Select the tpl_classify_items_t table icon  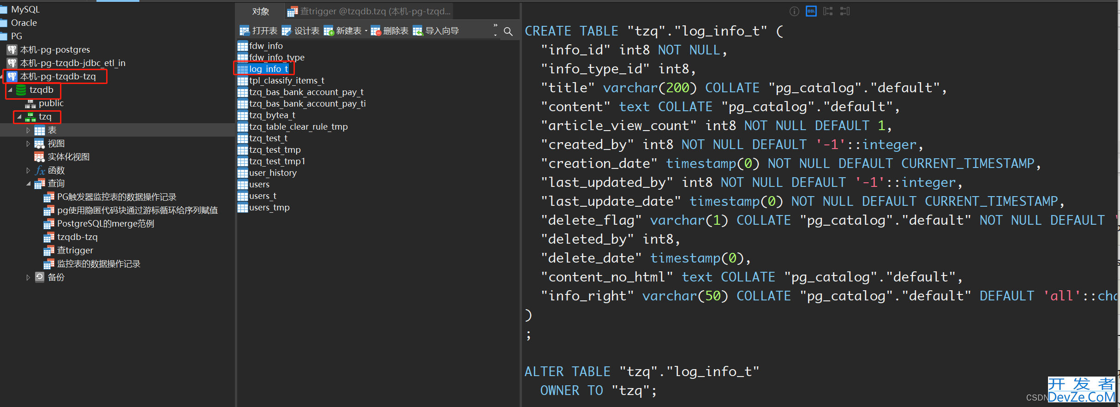(243, 81)
